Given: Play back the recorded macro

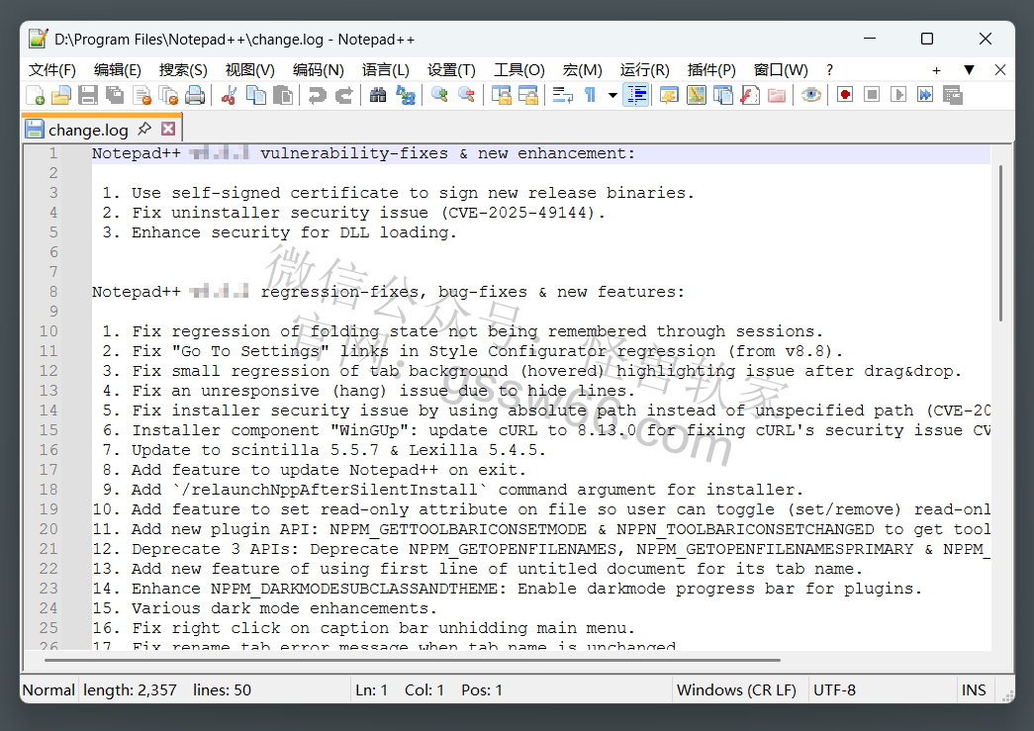Looking at the screenshot, I should 898,96.
